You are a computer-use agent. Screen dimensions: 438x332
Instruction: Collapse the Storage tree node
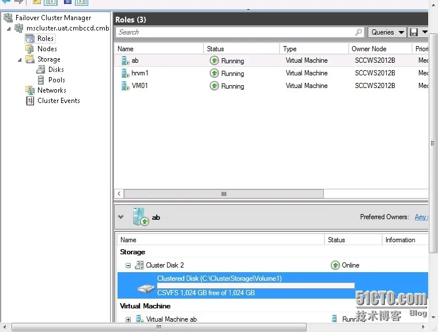click(20, 60)
